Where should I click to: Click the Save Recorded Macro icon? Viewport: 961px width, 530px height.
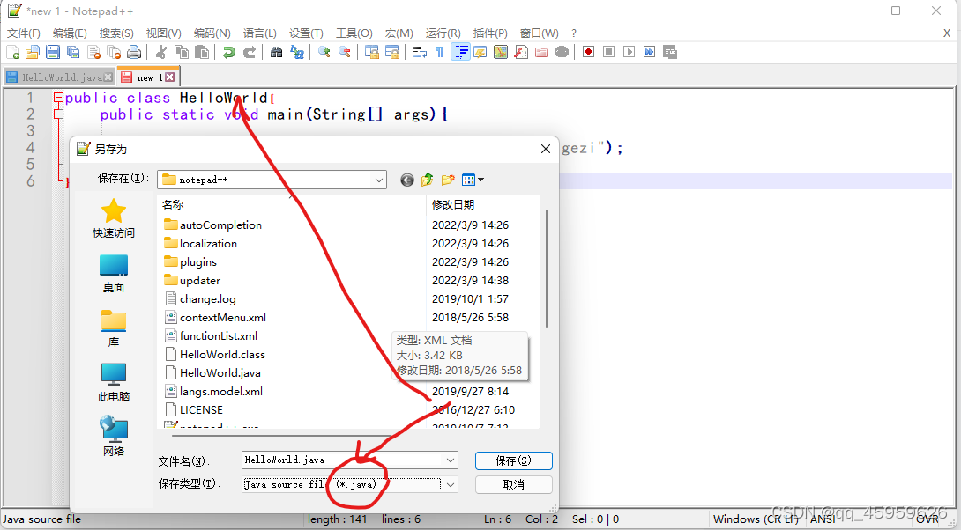click(669, 52)
